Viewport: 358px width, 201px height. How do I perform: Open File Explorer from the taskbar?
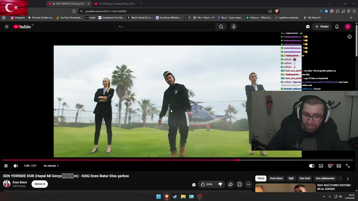(183, 197)
